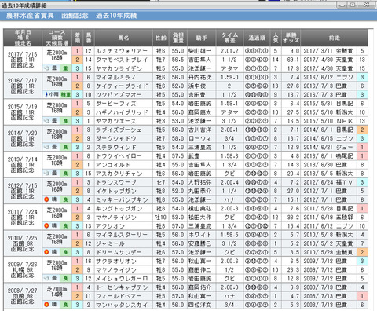Select the 2017/ 7/16 函館記念 race cell
This screenshot has height=311, width=377.
pyautogui.click(x=23, y=60)
